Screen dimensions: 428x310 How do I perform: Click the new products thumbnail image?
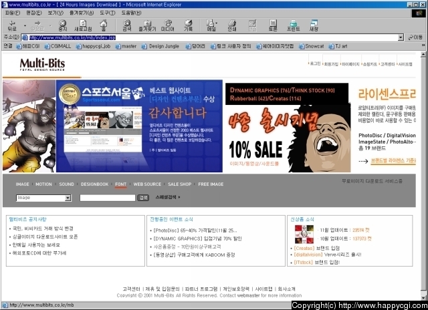[x=304, y=235]
